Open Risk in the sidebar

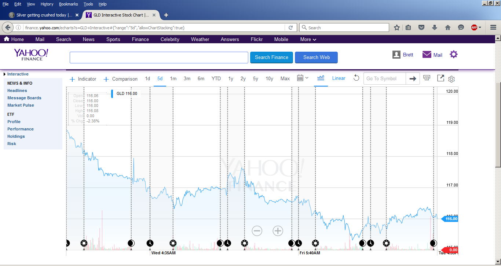pos(12,144)
